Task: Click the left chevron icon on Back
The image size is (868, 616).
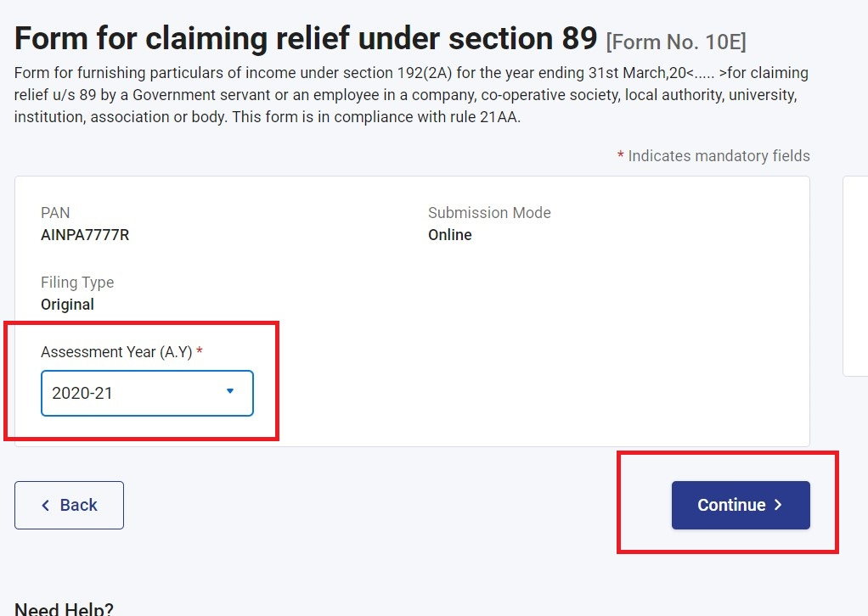Action: [46, 506]
